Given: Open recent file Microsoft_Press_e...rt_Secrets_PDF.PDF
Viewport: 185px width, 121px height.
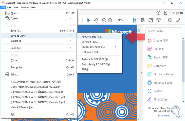Looking at the screenshot, I should (39, 82).
